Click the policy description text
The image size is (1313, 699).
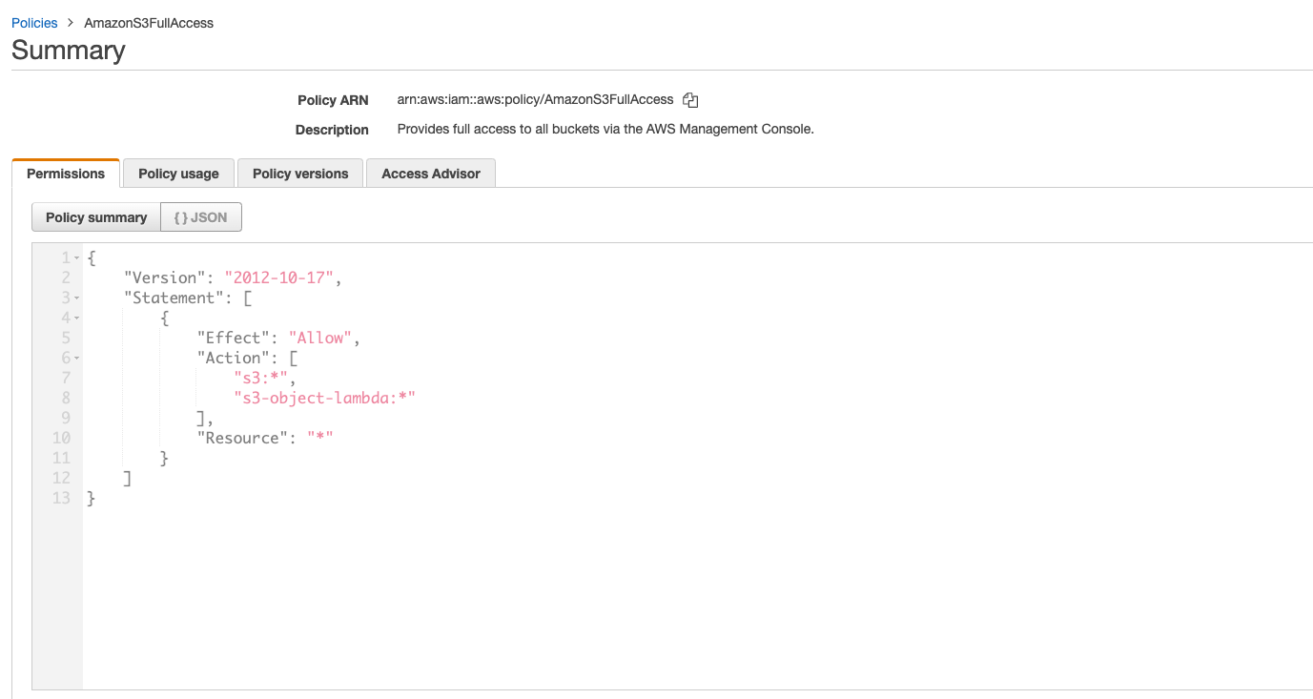click(x=605, y=129)
